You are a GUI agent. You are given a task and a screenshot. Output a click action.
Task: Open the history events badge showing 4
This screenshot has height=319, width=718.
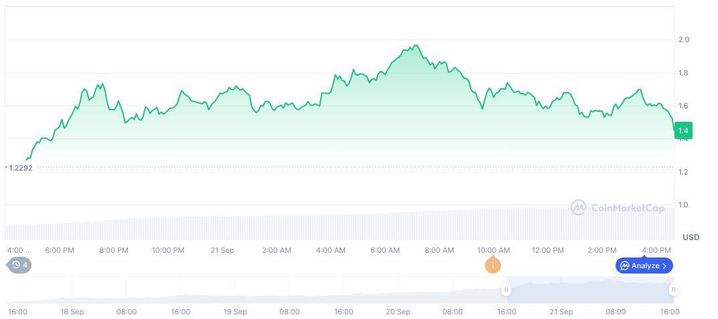20,265
